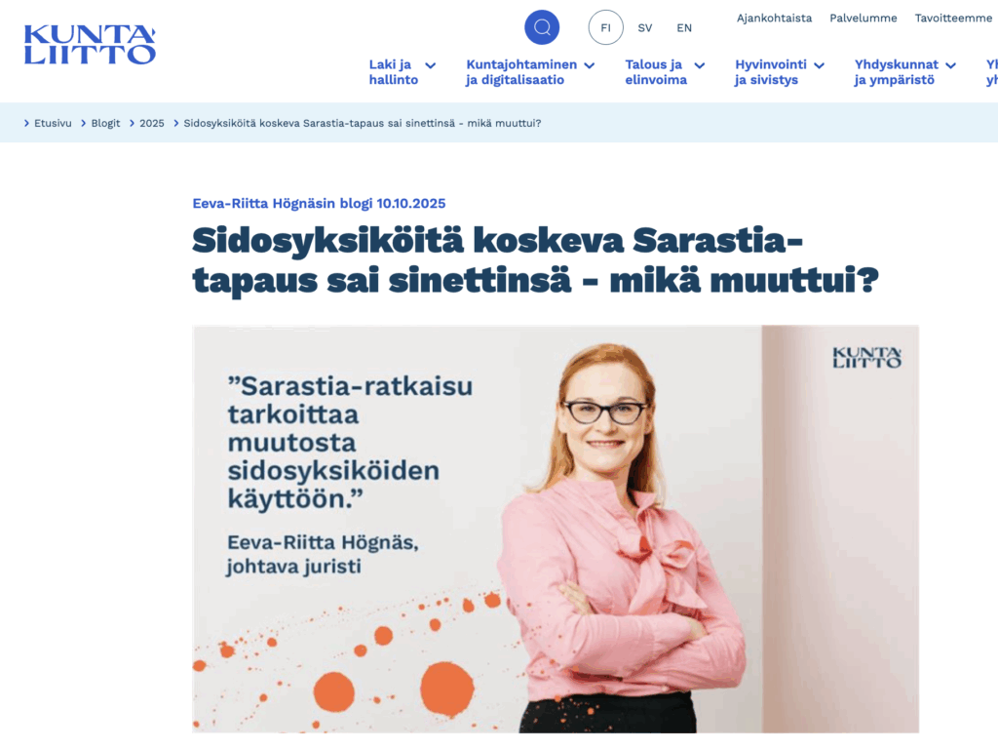The image size is (998, 748).
Task: Open the Palvelumme top menu item
Action: (x=864, y=18)
